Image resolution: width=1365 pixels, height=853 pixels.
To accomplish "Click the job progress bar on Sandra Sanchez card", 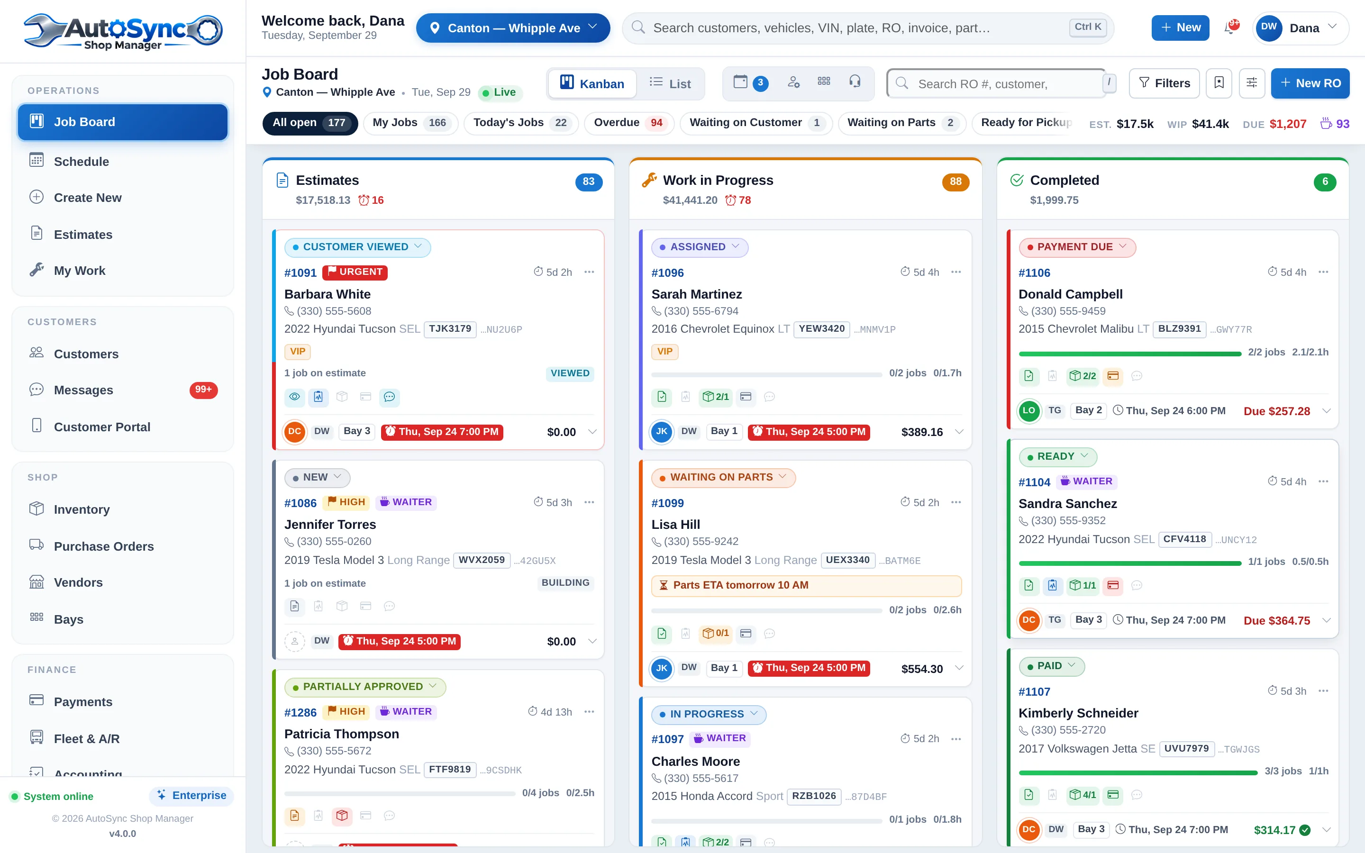I will tap(1130, 563).
